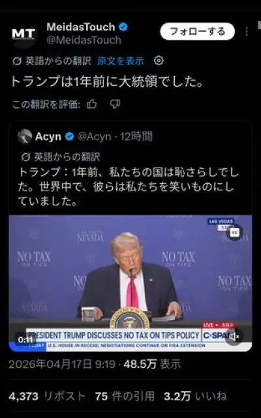Click the video progress bar
Viewport: 261px width, 418px height.
(130, 346)
